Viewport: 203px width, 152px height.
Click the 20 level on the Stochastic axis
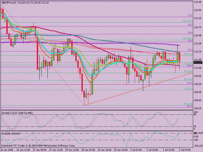click(x=195, y=126)
